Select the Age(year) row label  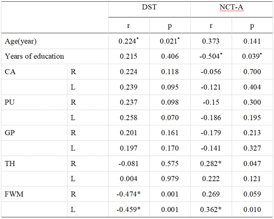click(21, 41)
